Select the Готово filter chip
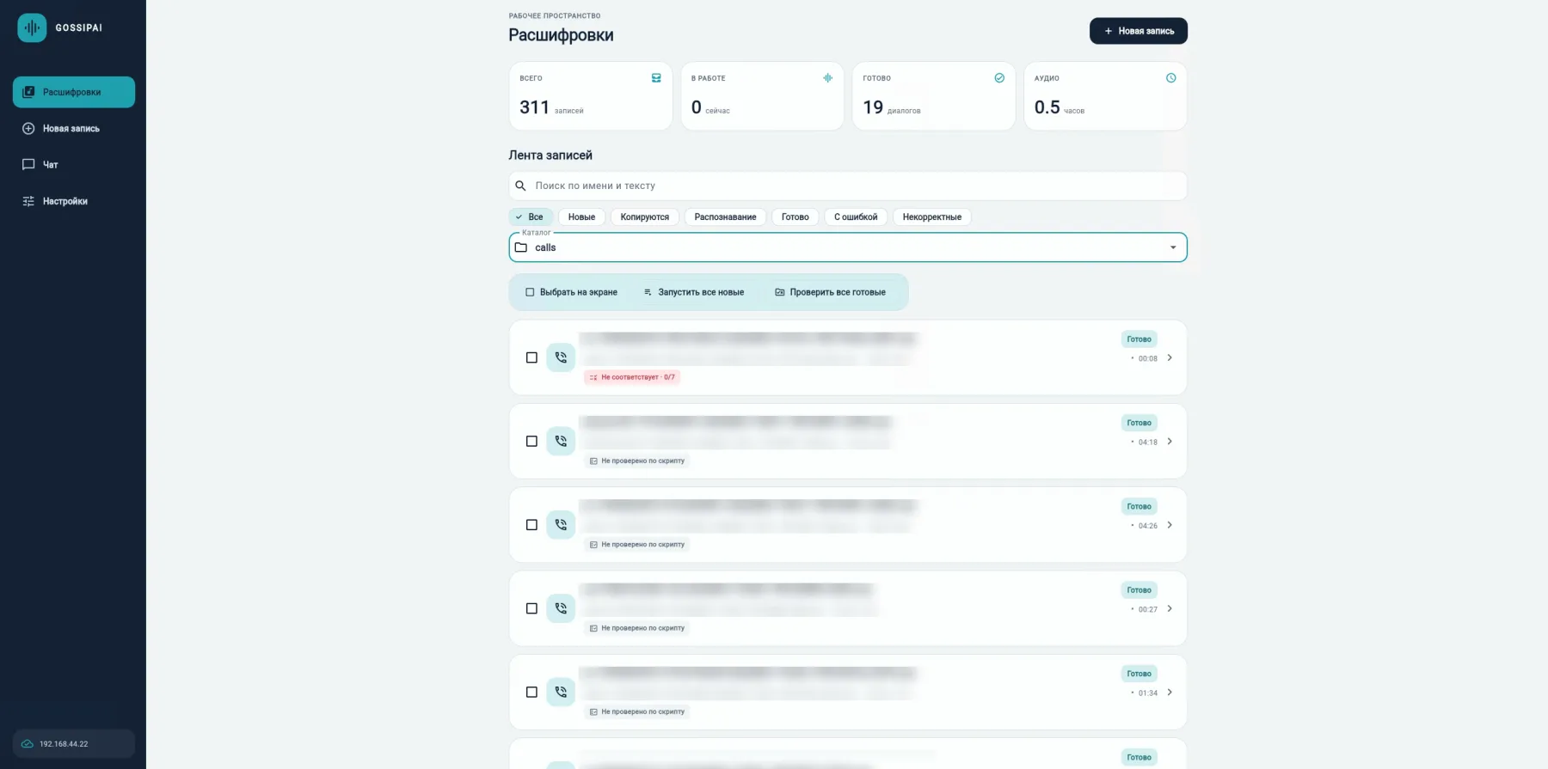This screenshot has width=1548, height=769. (x=795, y=217)
